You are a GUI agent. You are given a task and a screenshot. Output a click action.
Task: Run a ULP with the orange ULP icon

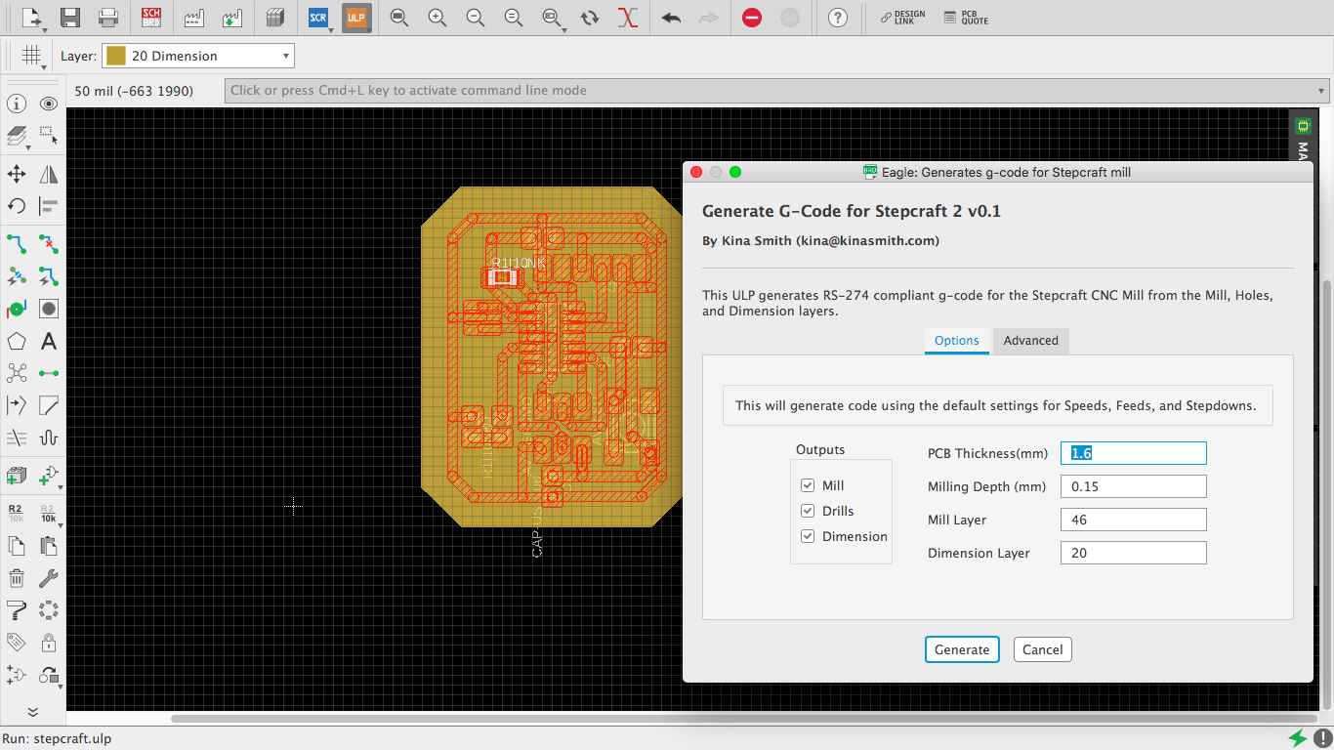click(356, 18)
